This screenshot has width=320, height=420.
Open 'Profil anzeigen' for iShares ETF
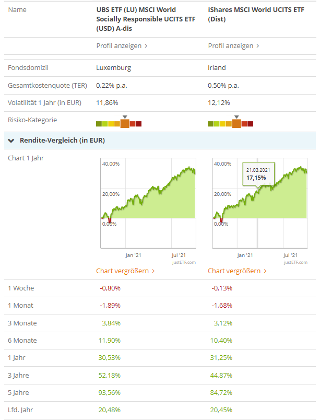click(x=233, y=46)
